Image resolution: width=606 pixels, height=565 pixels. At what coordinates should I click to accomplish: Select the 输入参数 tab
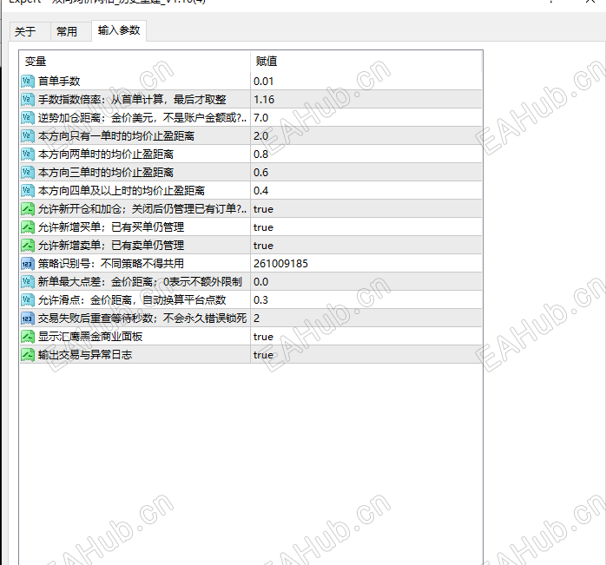pyautogui.click(x=119, y=30)
